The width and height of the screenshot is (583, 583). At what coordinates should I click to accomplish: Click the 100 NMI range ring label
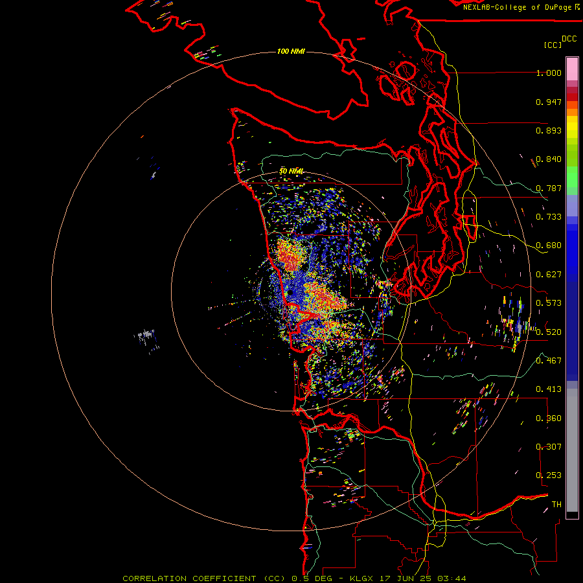(291, 51)
